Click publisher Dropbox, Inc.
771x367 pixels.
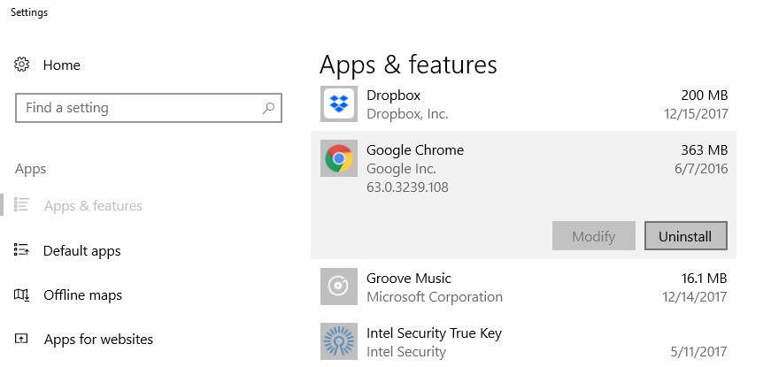click(x=407, y=114)
